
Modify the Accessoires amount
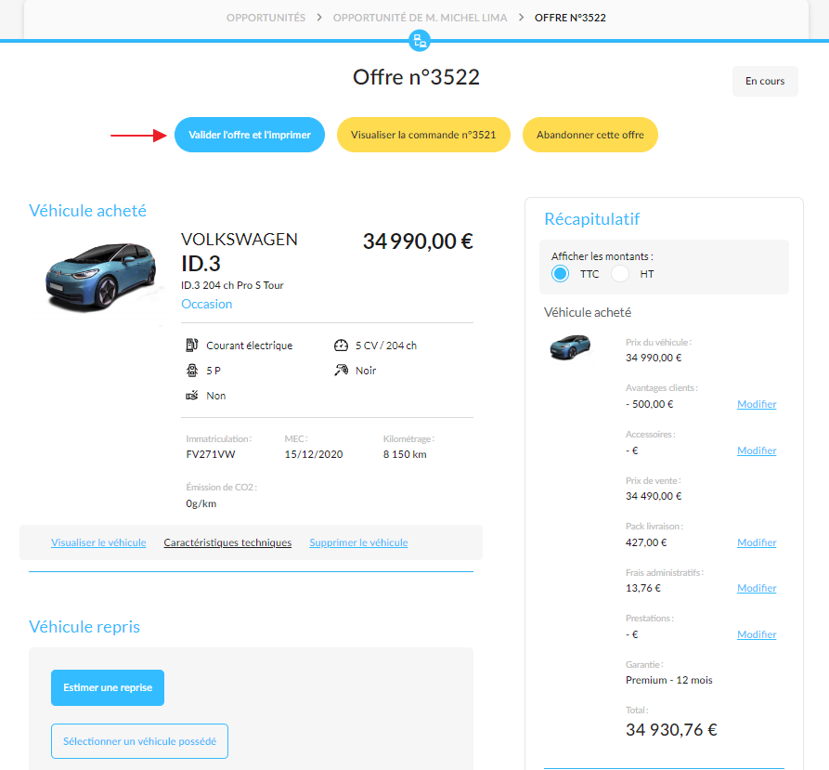[x=757, y=450]
